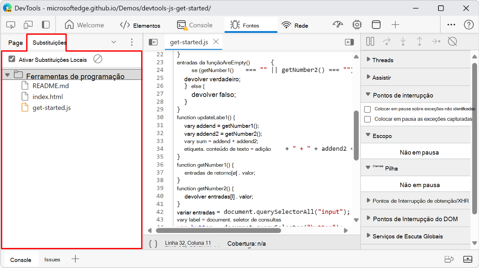Enable pause on uncaught exceptions checkbox
The image size is (479, 268).
368,109
